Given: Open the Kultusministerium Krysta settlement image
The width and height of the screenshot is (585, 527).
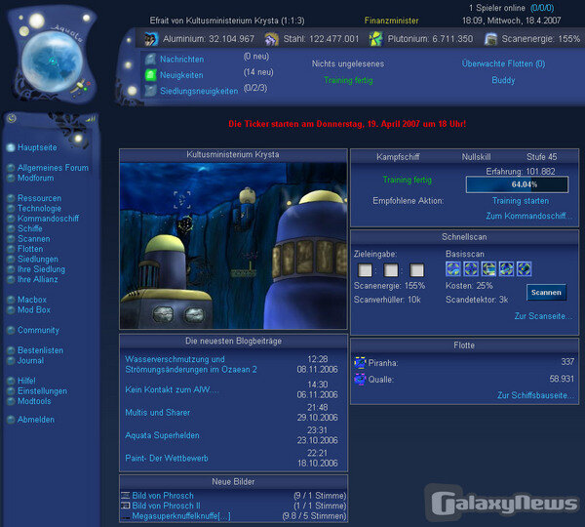Looking at the screenshot, I should pos(234,246).
